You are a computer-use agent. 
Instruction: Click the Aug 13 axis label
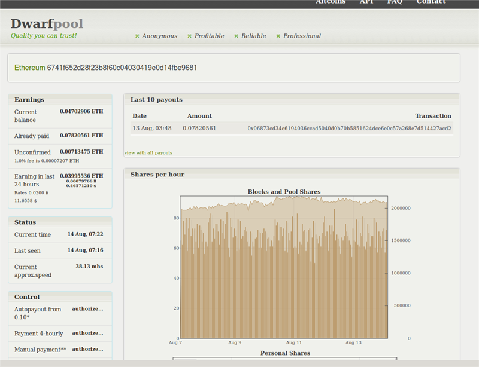[x=353, y=342]
